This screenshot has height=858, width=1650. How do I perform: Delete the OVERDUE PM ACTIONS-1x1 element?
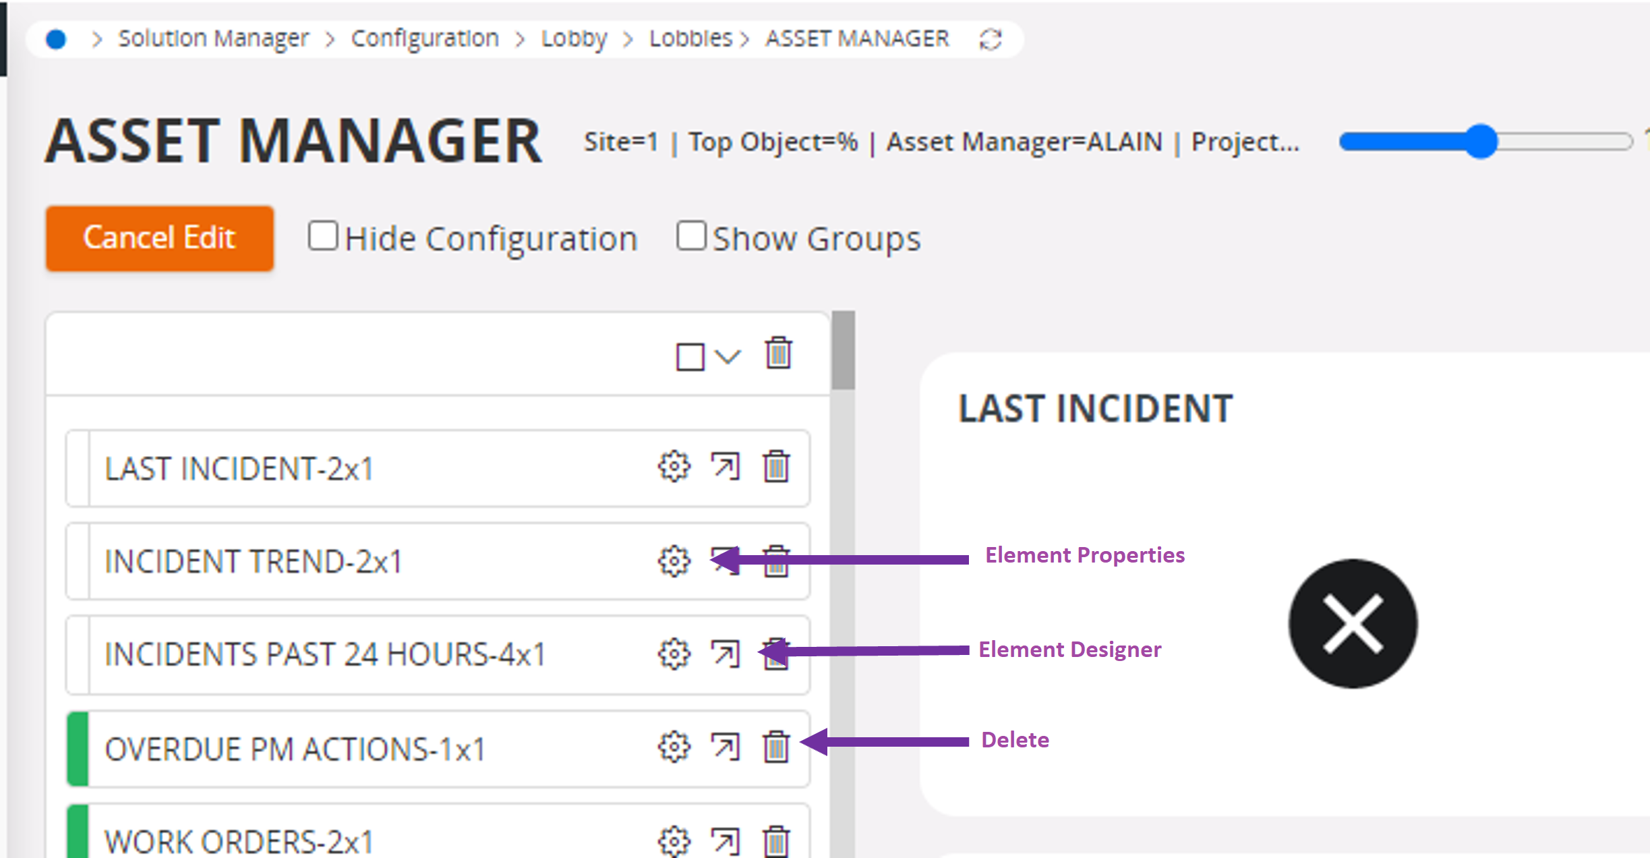(x=776, y=747)
